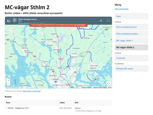The height and width of the screenshot is (115, 153).
Task: Click the GPX filename '1_Draft_Rimbo_Skepptuna_v273.gpx'
Action: click(88, 111)
